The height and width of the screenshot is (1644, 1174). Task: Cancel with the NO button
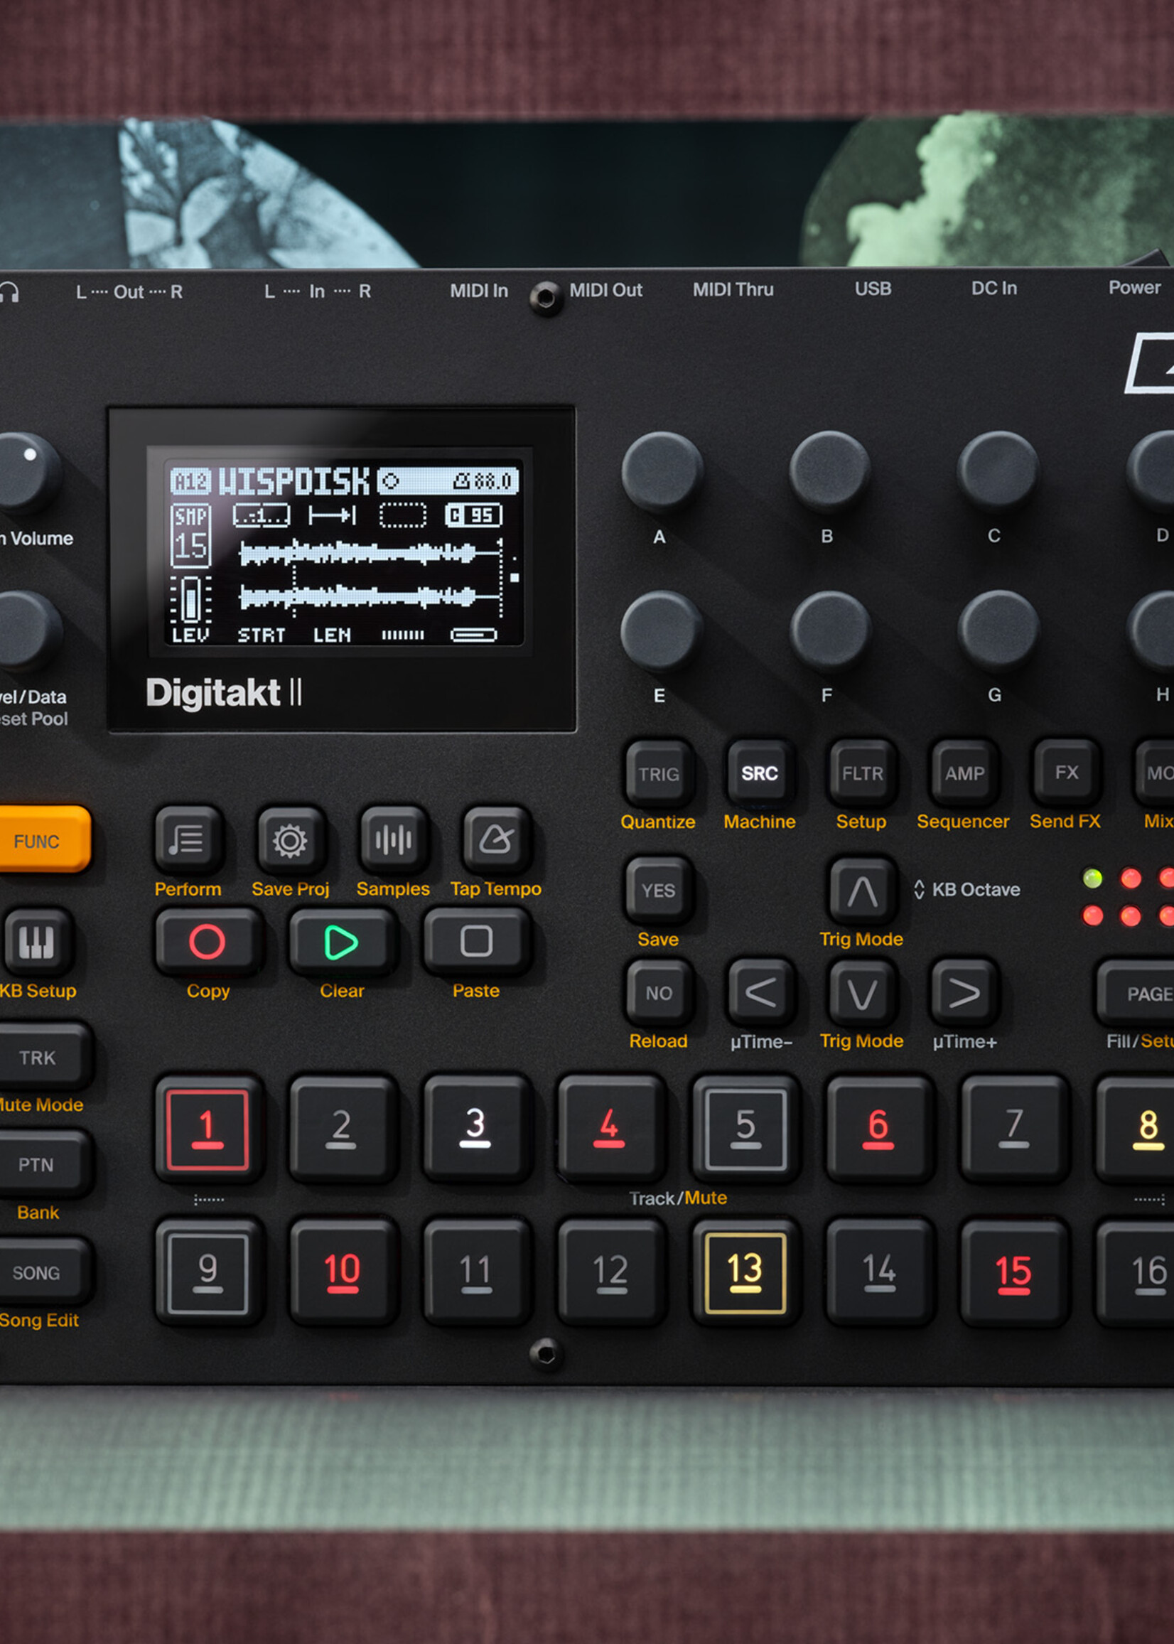click(x=658, y=993)
